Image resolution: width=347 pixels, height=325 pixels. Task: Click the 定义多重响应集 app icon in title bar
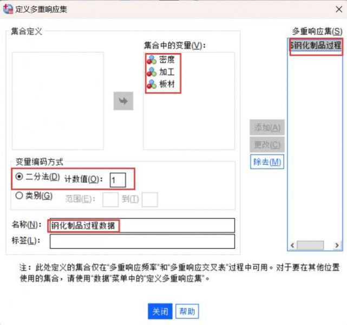coord(8,9)
